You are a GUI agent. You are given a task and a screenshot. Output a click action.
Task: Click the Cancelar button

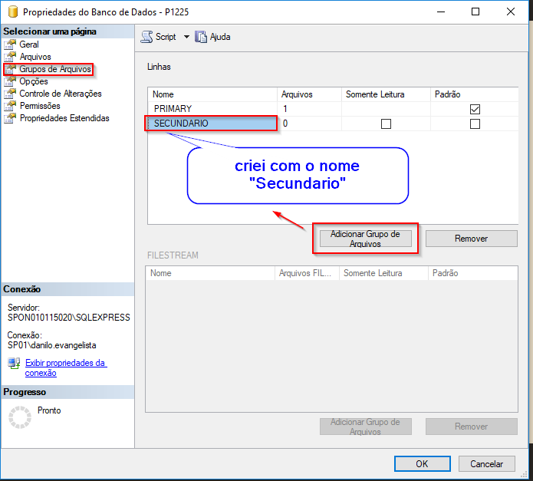click(487, 464)
